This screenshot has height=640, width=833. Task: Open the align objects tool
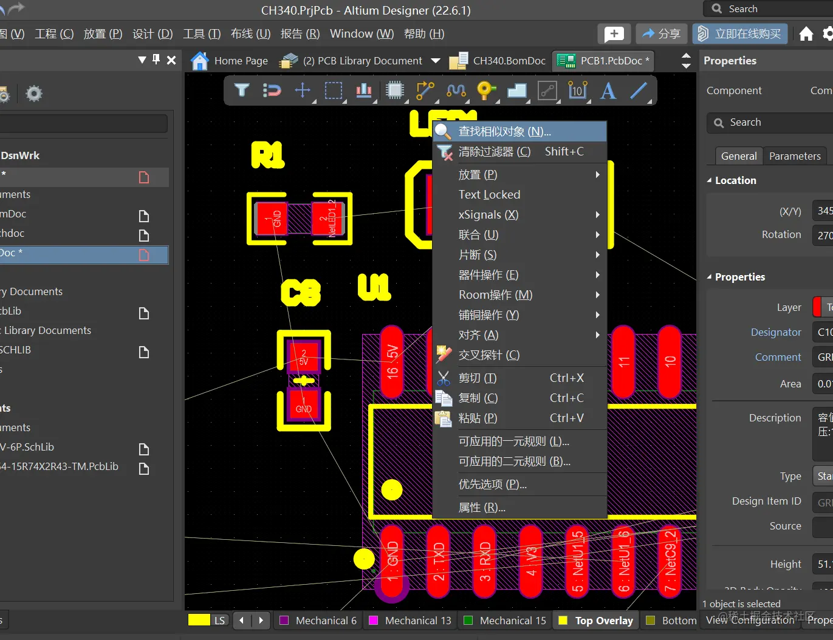364,90
